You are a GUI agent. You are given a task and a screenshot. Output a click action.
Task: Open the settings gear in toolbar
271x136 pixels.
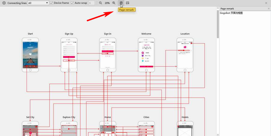(x=4, y=3)
